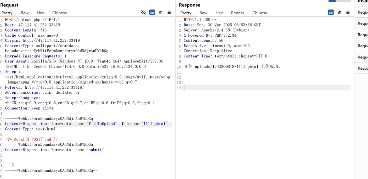Click the Referer header line
The image size is (368, 179).
click(x=44, y=87)
